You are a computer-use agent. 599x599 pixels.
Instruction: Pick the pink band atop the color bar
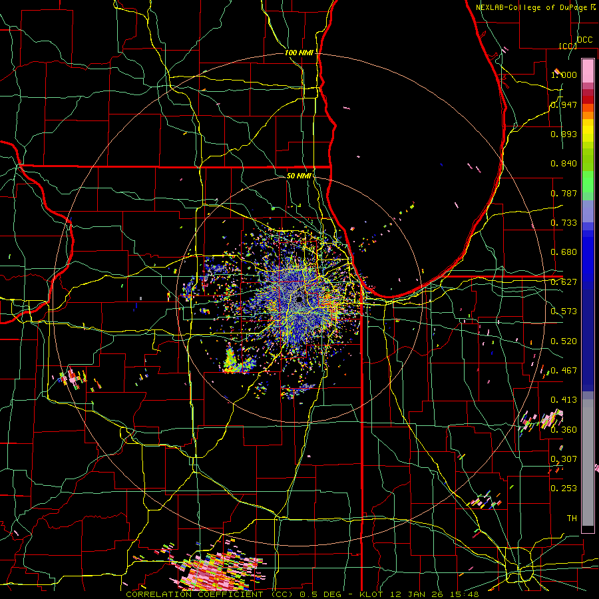(588, 71)
